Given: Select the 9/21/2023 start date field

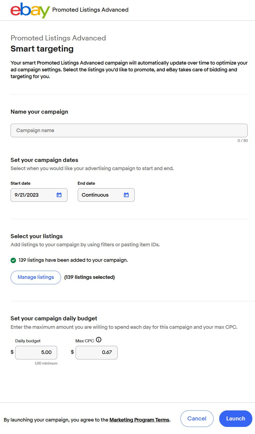Looking at the screenshot, I should (x=33, y=195).
